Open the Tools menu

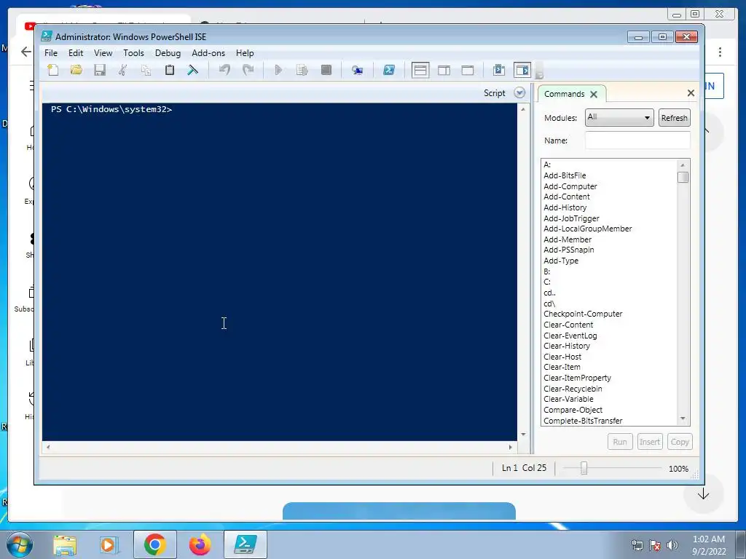coord(134,53)
